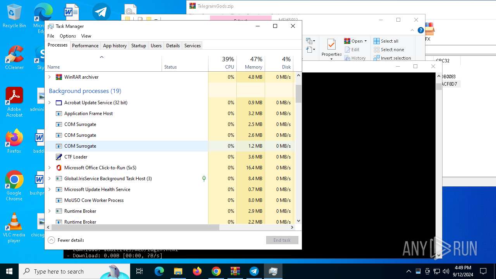Select the CTF Loader process row
Screen dimensions: 496x279
pos(169,157)
